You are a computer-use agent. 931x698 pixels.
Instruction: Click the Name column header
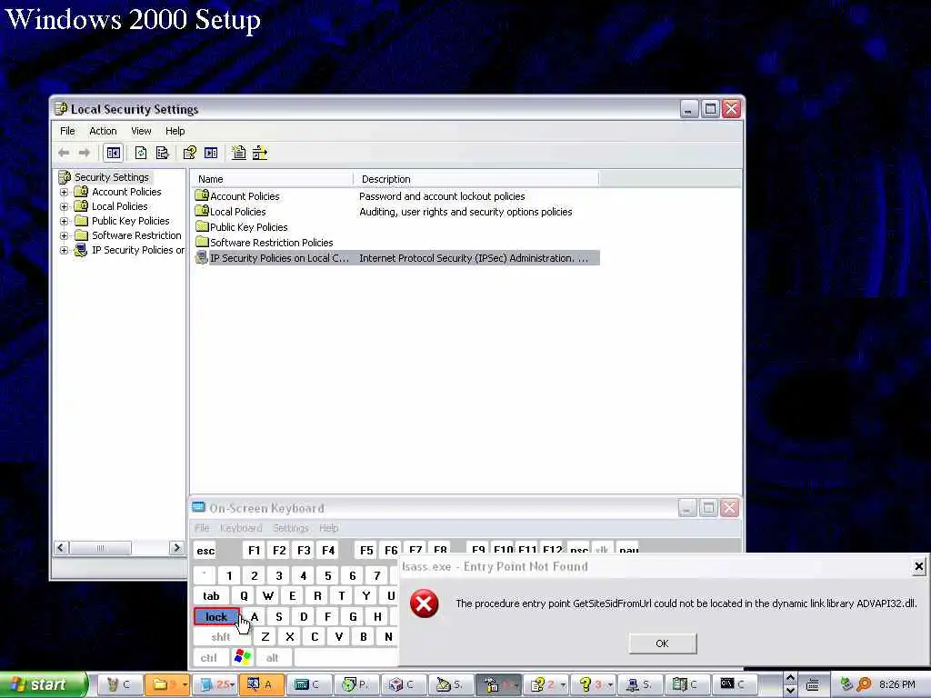[x=272, y=179]
